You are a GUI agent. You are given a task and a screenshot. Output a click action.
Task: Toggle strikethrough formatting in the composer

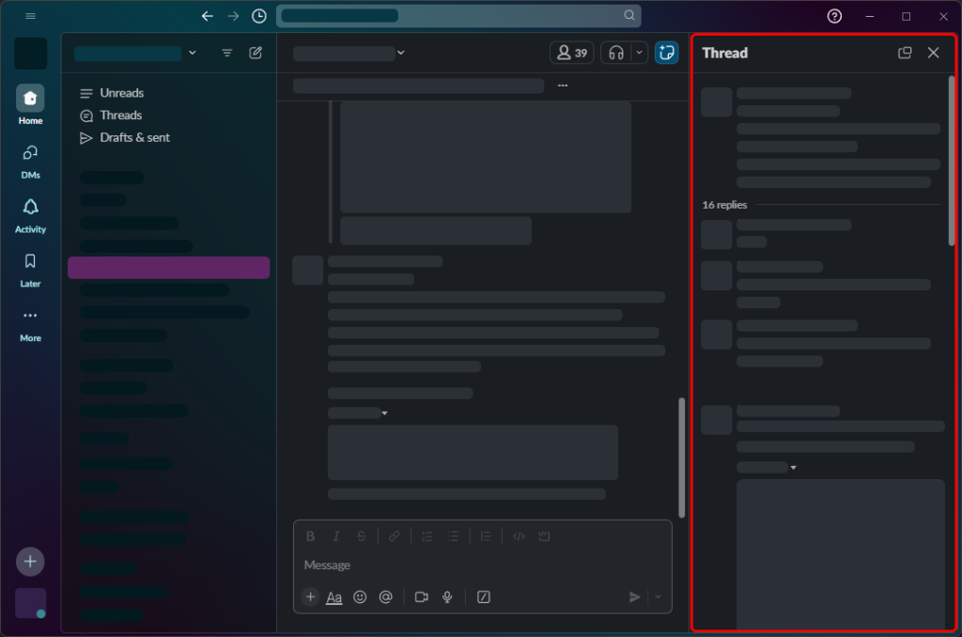click(x=362, y=536)
